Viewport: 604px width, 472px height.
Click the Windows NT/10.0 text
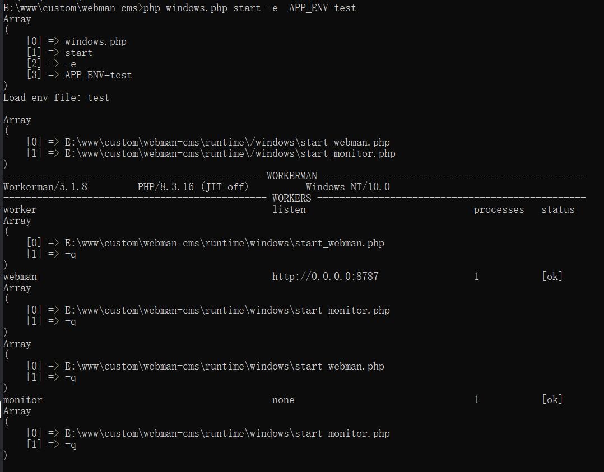coord(347,187)
